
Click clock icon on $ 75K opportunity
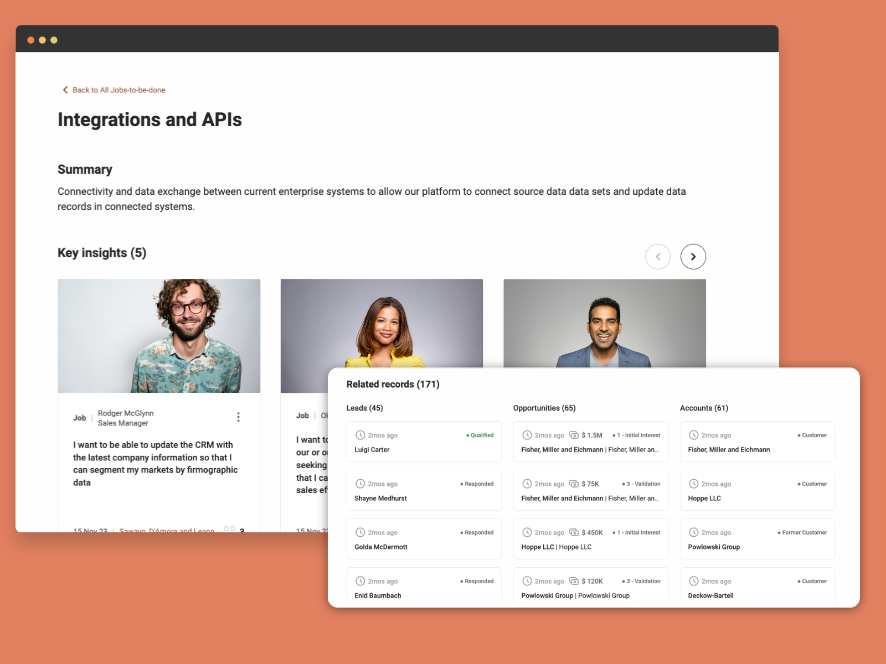[527, 484]
